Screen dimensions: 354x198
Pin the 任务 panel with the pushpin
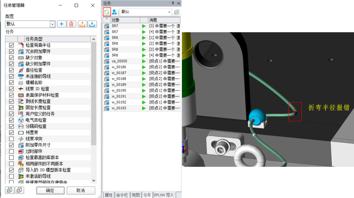pyautogui.click(x=173, y=3)
